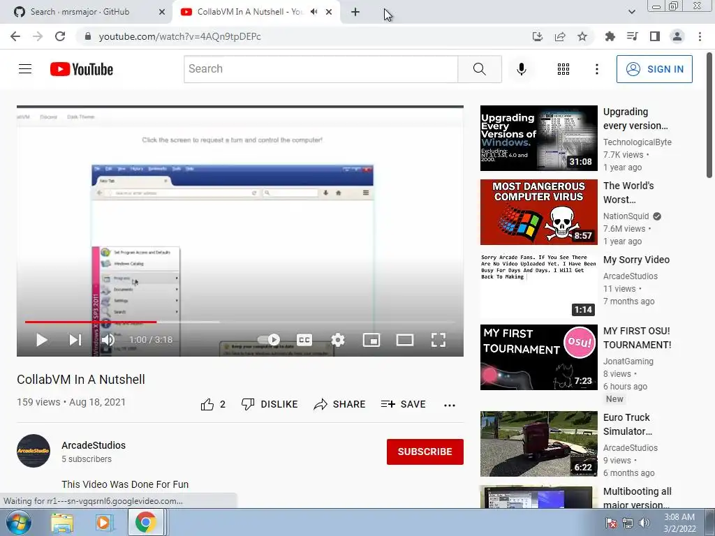
Task: Open MOST DANGEROUS COMPUTER VIRUS thumbnail
Action: pyautogui.click(x=538, y=212)
